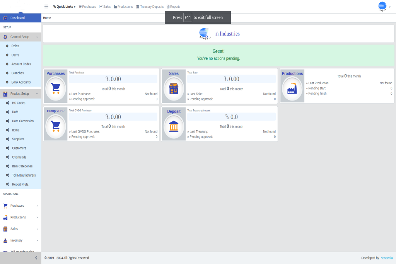Go to Dashboard in the sidebar
This screenshot has height=264, width=396.
click(x=20, y=18)
